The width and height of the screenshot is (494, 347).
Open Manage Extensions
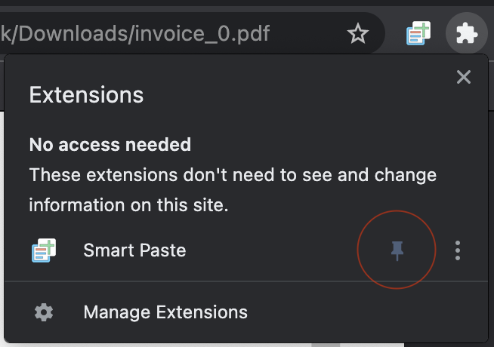click(x=165, y=312)
